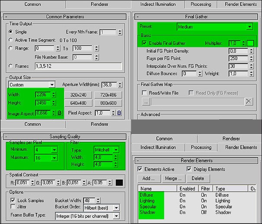Click the Type column header

[x=230, y=189]
